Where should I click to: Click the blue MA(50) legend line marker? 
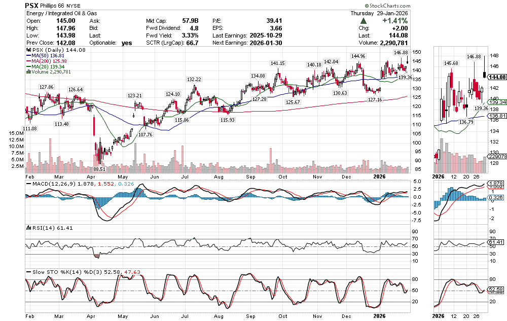coord(29,56)
